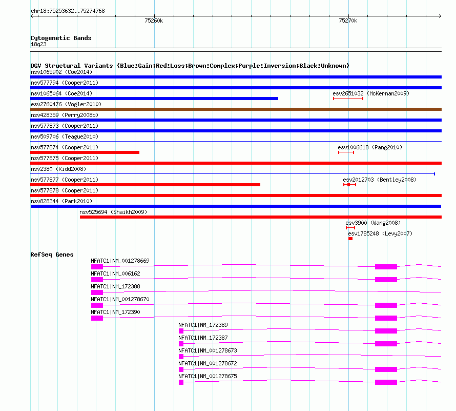Click the DGV Structural Variants track title

click(190, 66)
